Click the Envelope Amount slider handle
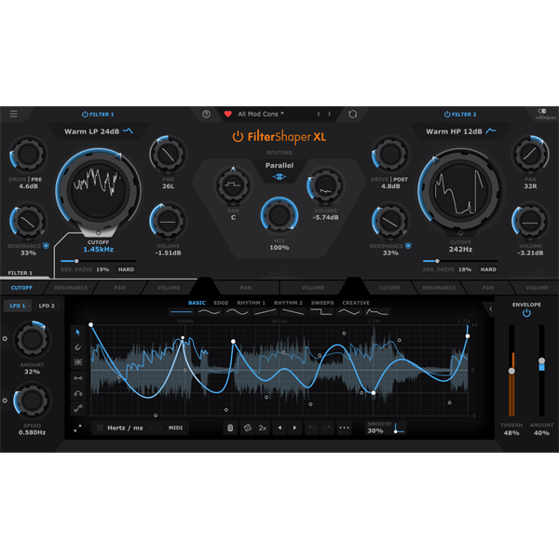 pyautogui.click(x=541, y=361)
